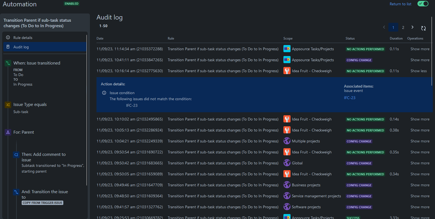Click the Service management projects globe icon
435x219 pixels.
tap(287, 196)
